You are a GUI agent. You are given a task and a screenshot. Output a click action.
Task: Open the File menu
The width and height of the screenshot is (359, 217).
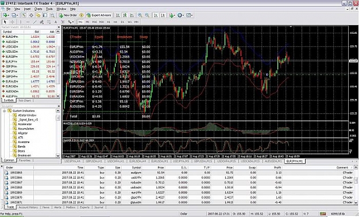click(9, 9)
